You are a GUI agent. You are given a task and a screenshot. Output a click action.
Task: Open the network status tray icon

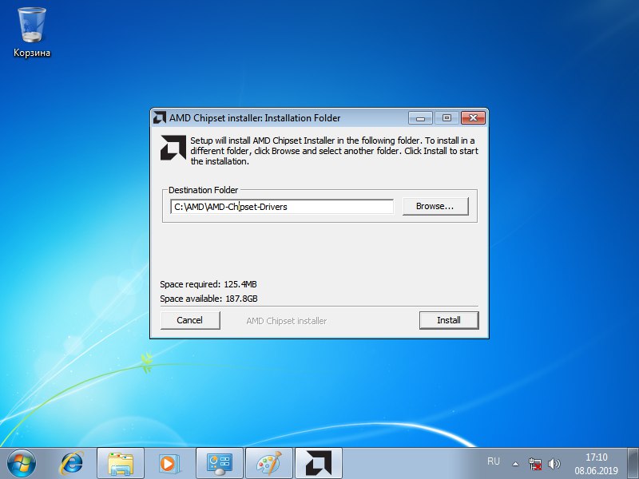535,464
